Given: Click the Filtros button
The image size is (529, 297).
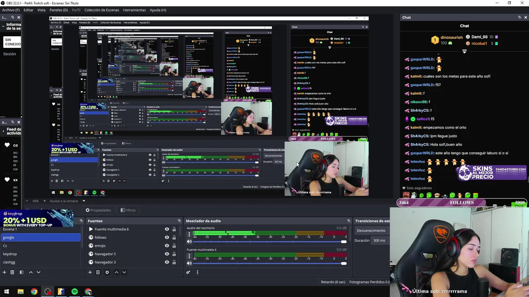Looking at the screenshot, I should (128, 210).
